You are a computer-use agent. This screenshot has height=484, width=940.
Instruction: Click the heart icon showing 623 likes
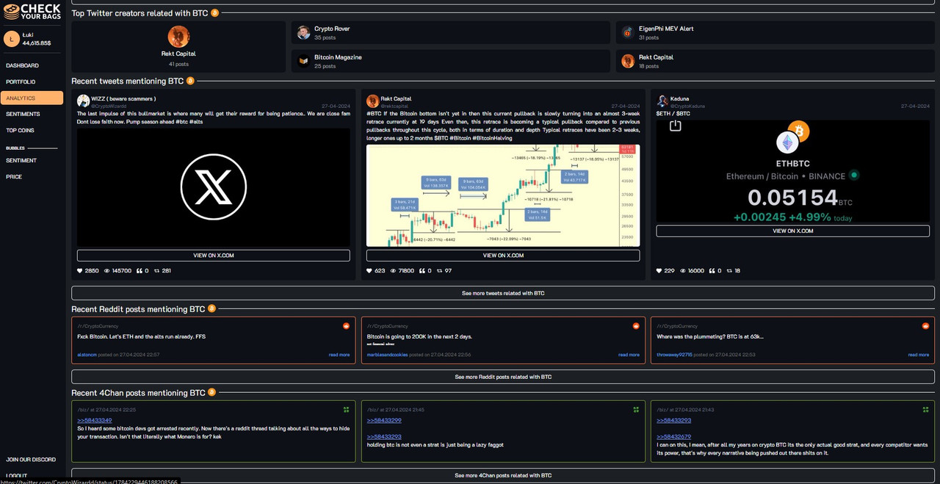click(369, 271)
